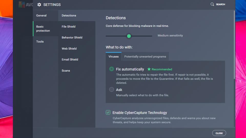Show the Web Shield settings
This screenshot has height=138, width=246.
point(69,49)
